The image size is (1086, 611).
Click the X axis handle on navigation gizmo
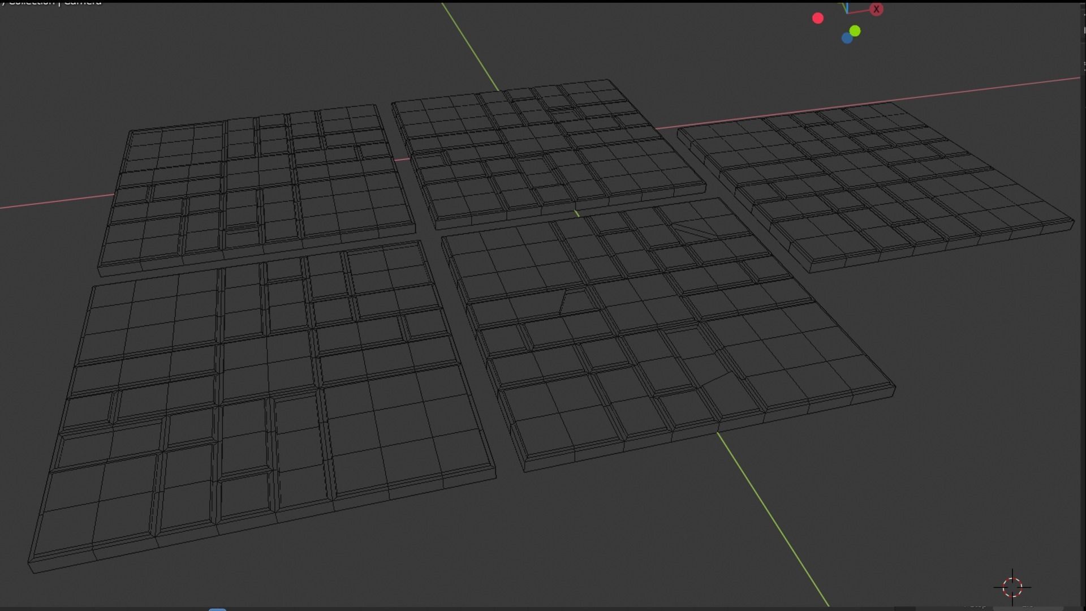[876, 10]
